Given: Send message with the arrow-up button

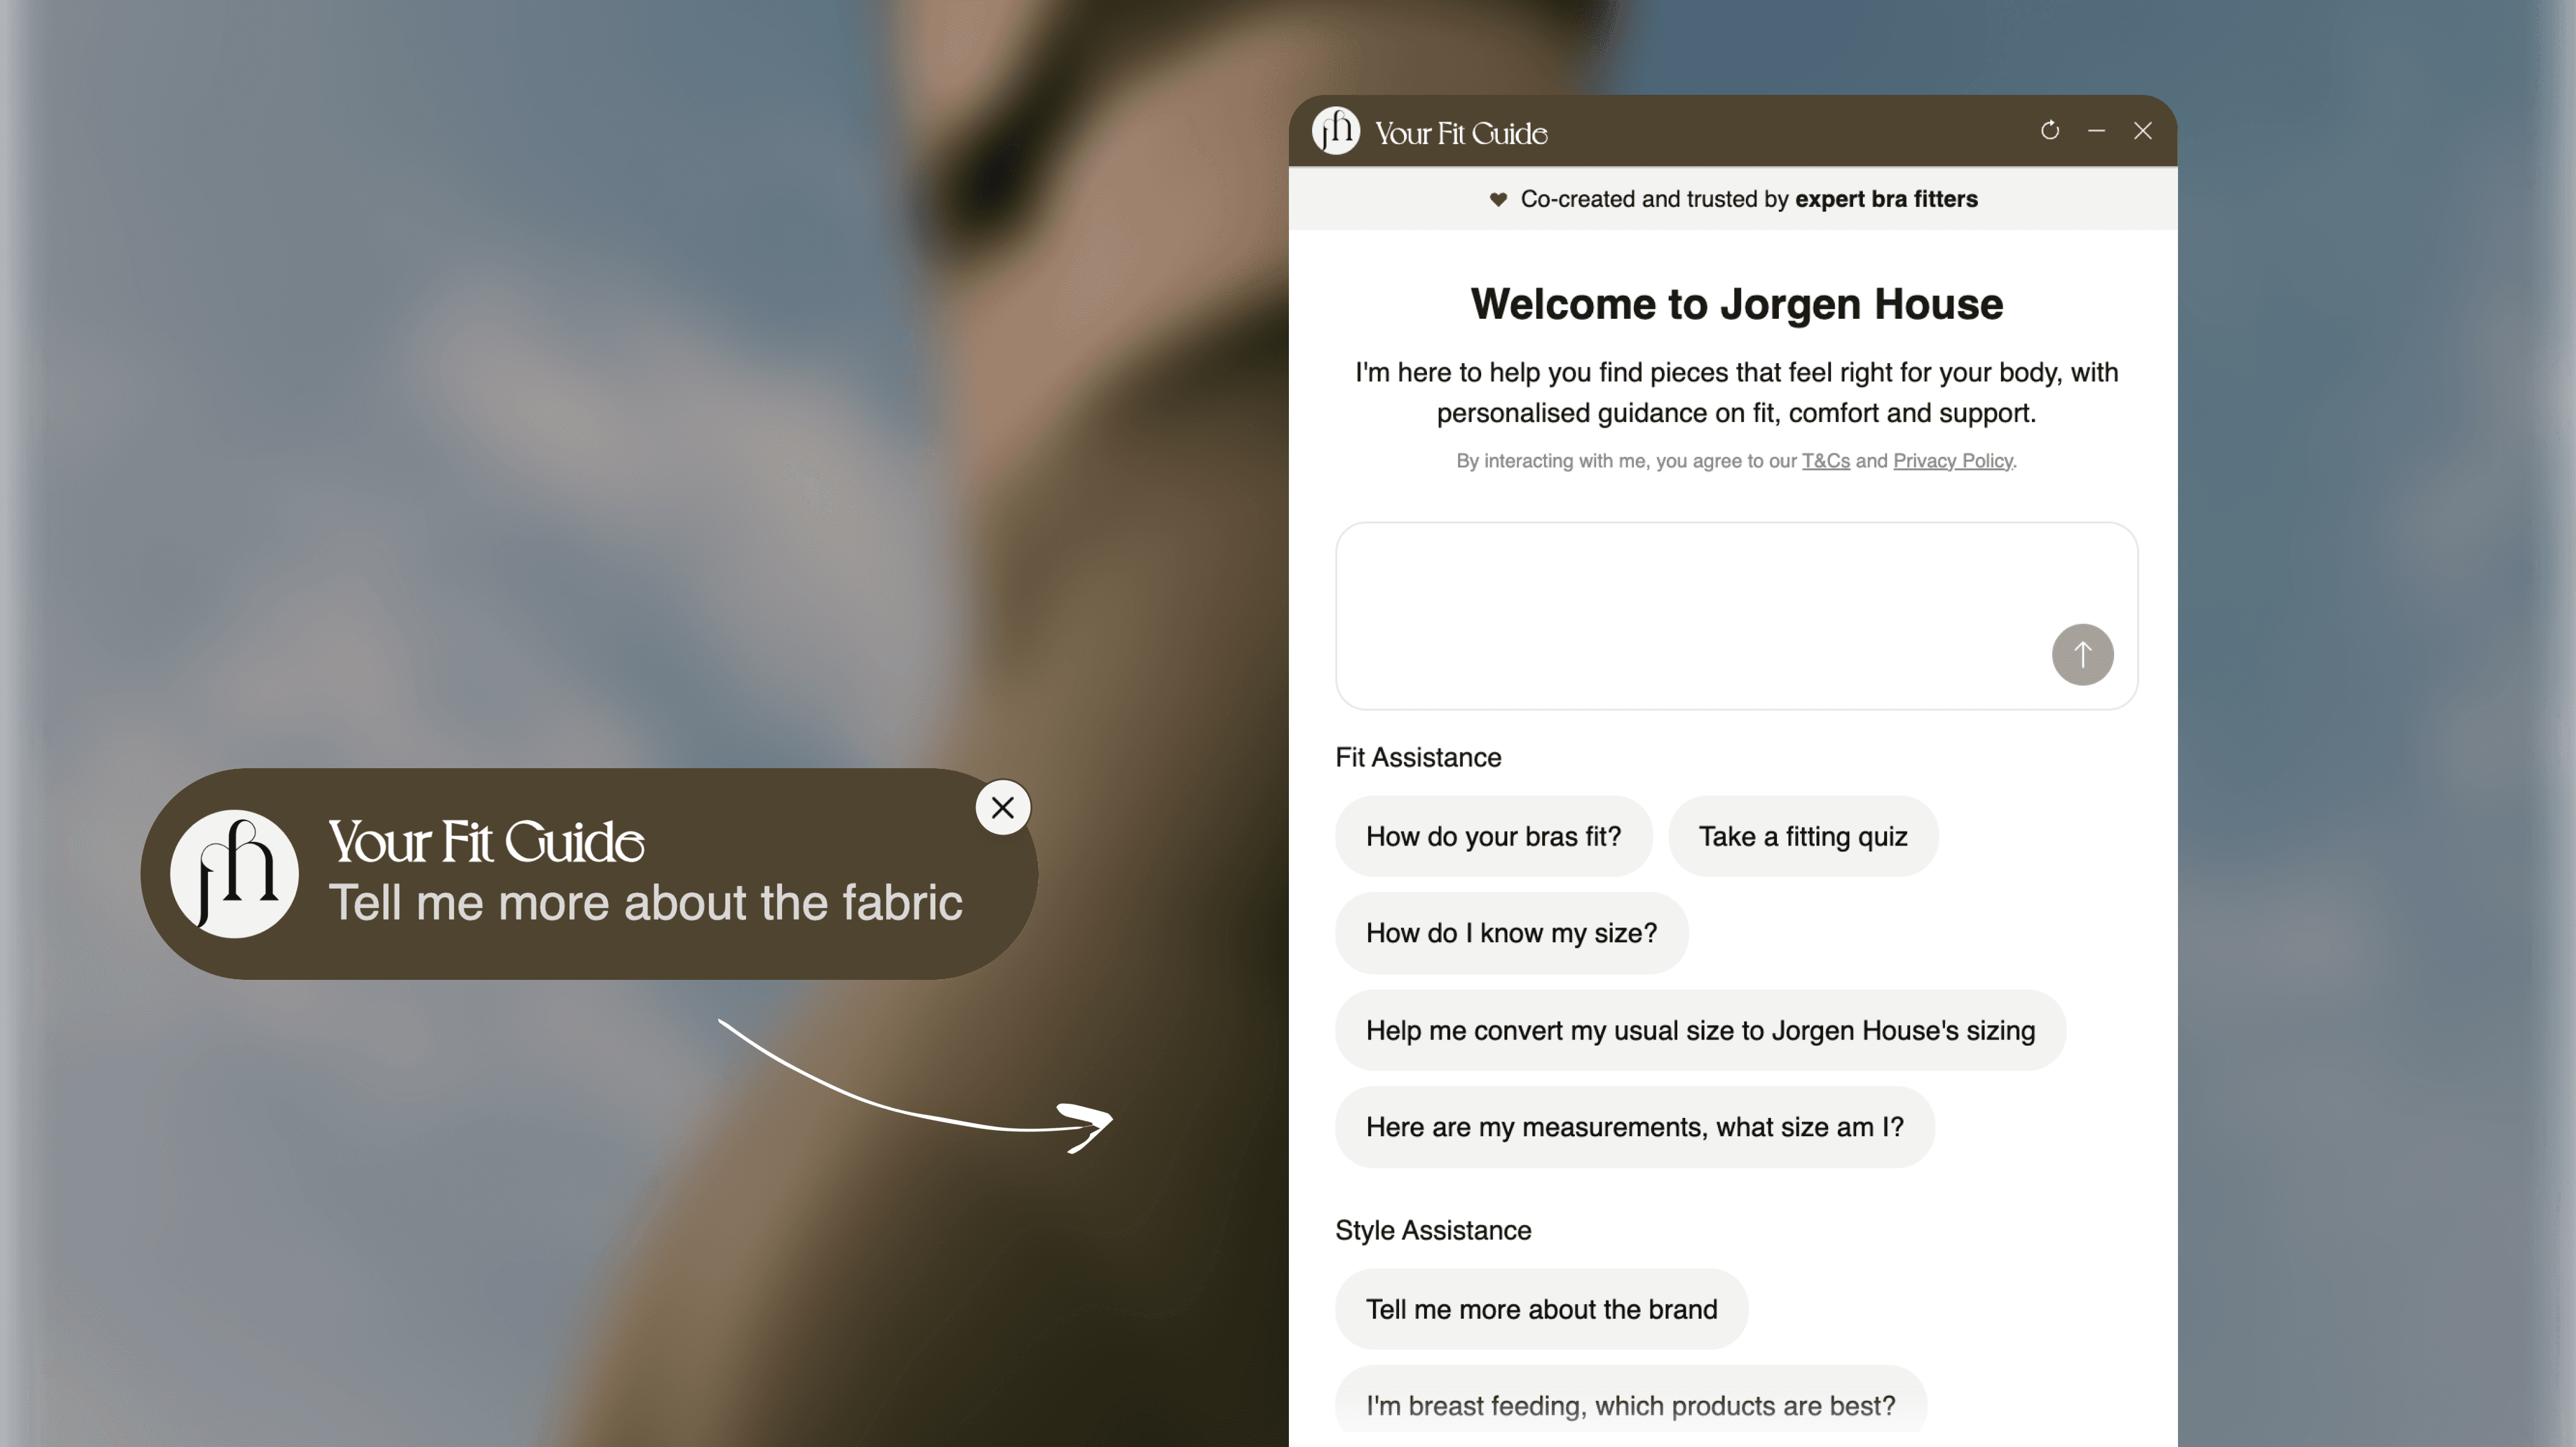Looking at the screenshot, I should tap(2082, 654).
